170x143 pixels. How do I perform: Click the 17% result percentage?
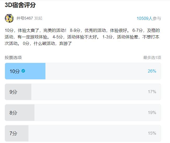(x=152, y=92)
